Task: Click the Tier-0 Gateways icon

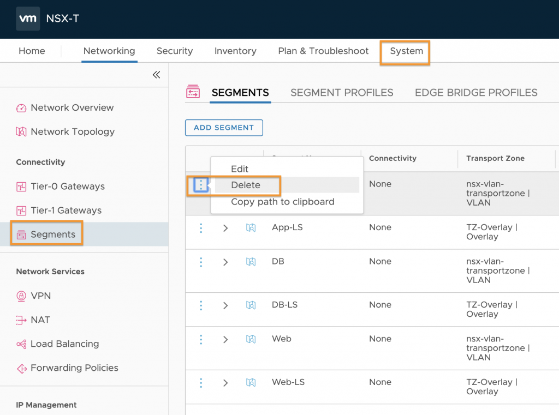Action: (x=21, y=187)
